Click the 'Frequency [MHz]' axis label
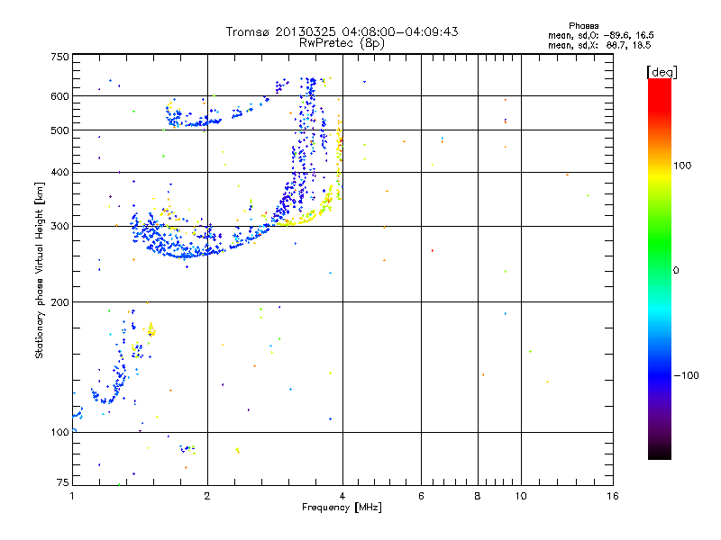The image size is (721, 540). (342, 508)
